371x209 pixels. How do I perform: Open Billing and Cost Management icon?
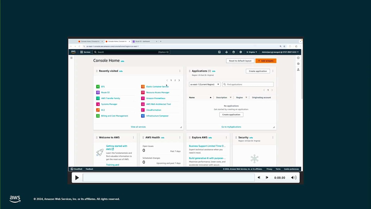coord(98,116)
